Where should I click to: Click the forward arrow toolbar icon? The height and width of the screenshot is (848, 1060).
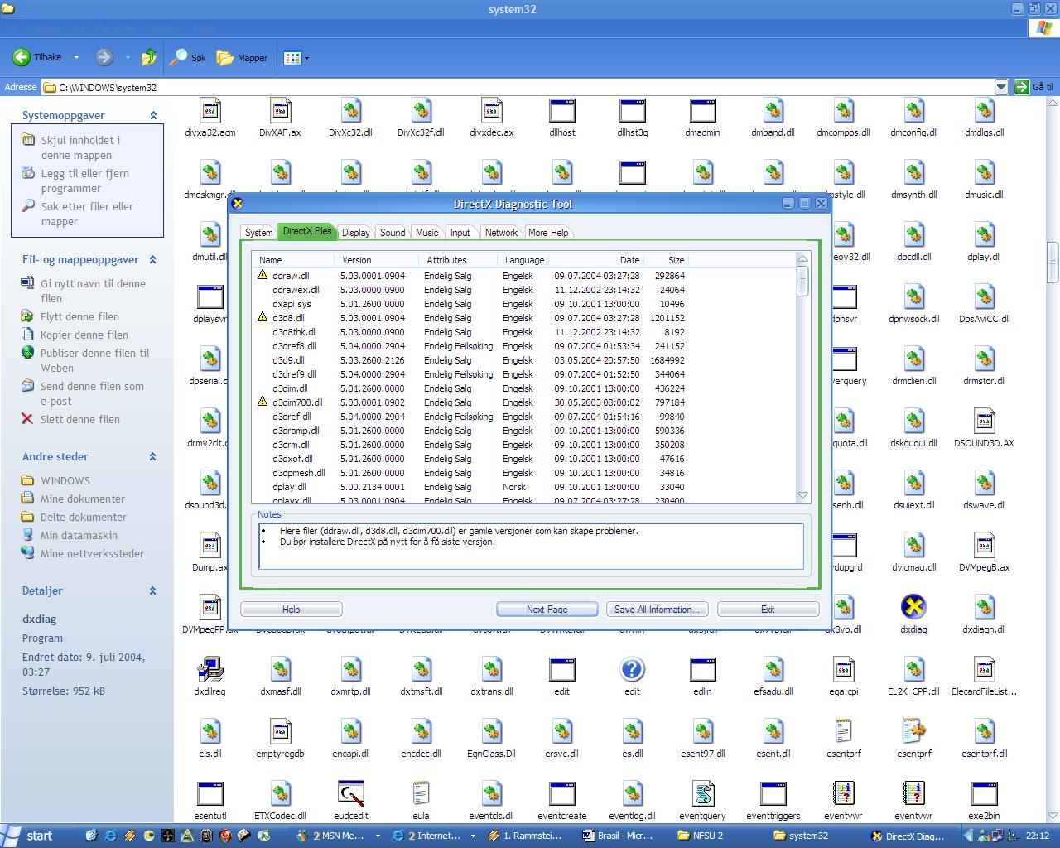(x=104, y=57)
